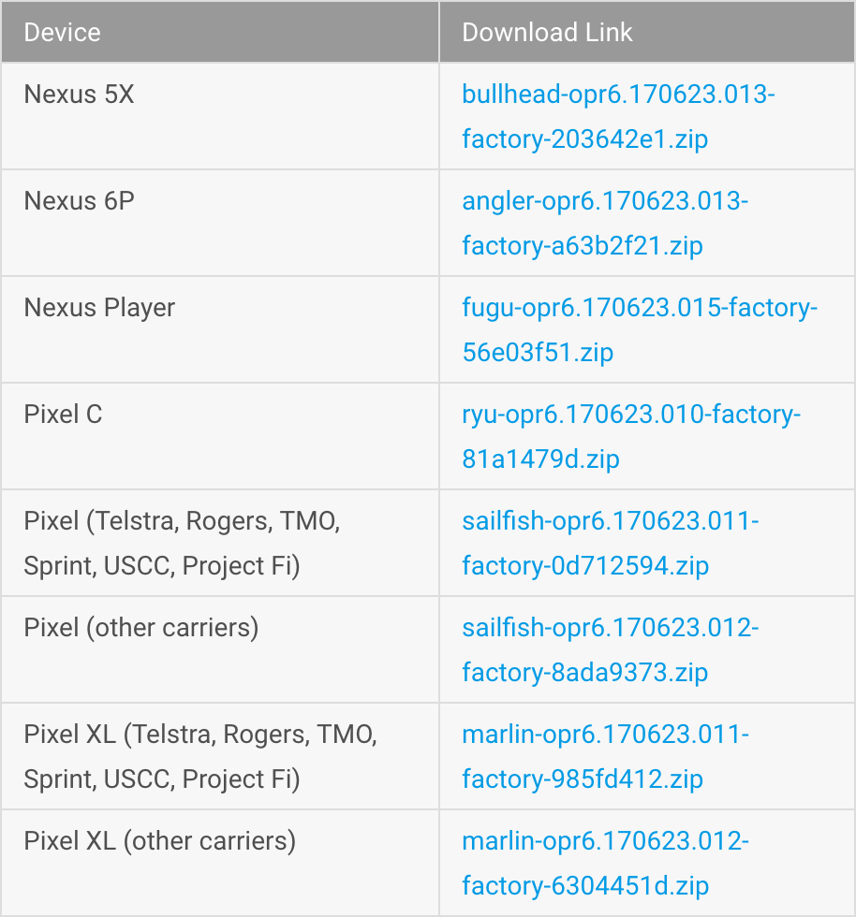The image size is (856, 917).
Task: Select the Nexus 6P device cell
Action: coord(79,200)
